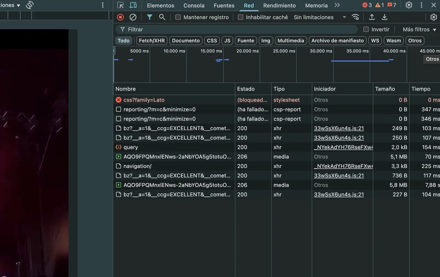Open the Fuentes tab
440x277 pixels.
click(x=224, y=5)
